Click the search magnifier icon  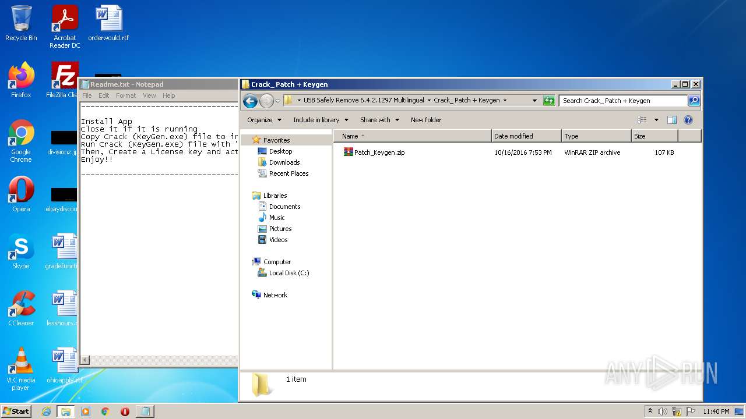[x=694, y=101]
